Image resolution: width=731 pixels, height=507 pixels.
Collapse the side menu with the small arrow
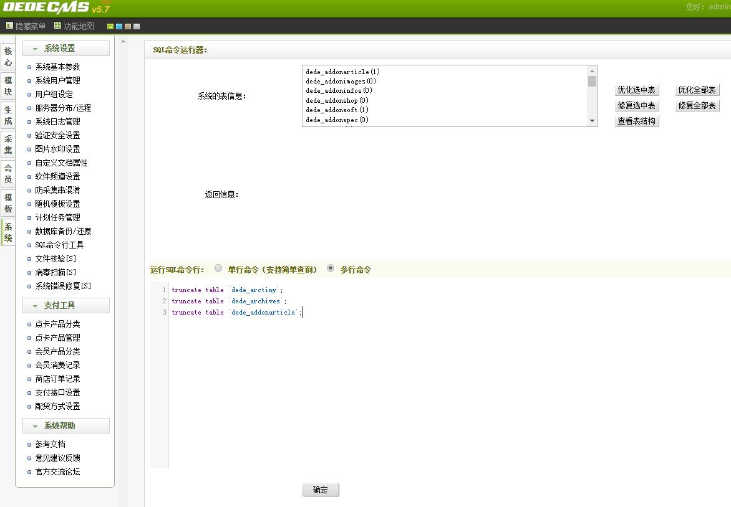(123, 42)
